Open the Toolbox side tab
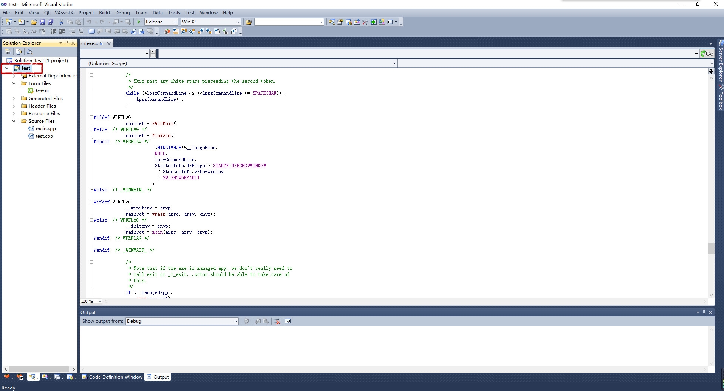The width and height of the screenshot is (724, 391). point(721,97)
